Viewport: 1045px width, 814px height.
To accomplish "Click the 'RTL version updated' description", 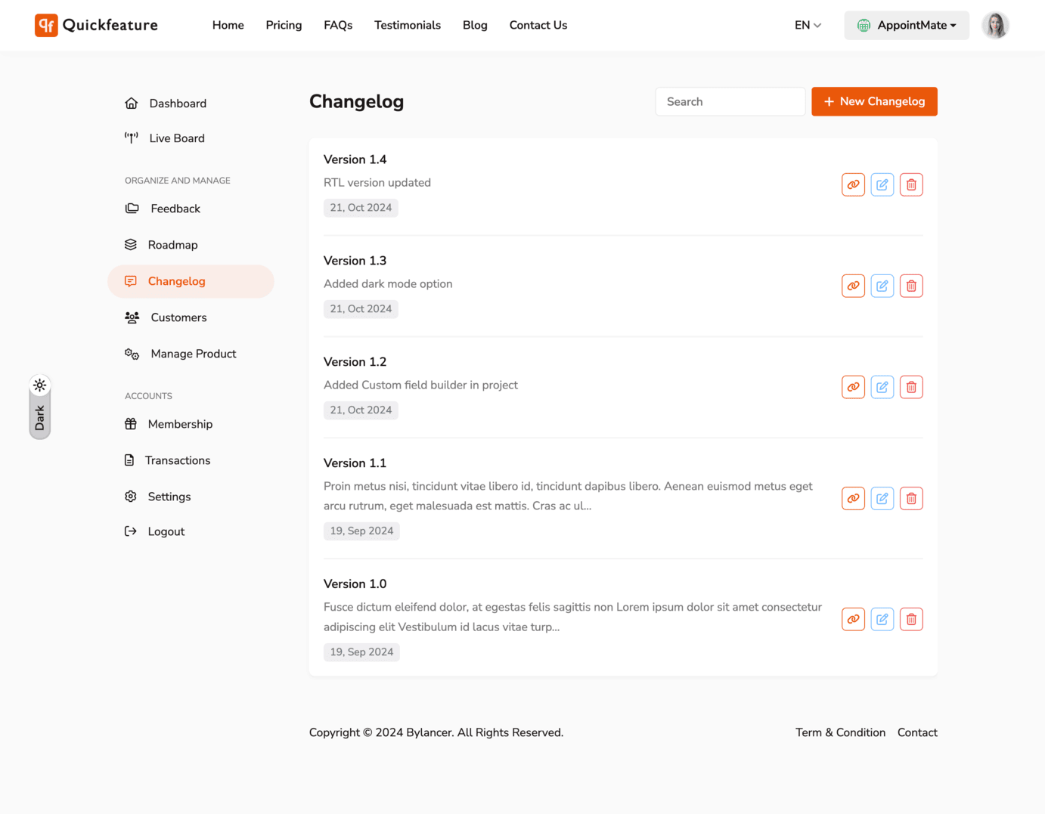I will click(377, 183).
